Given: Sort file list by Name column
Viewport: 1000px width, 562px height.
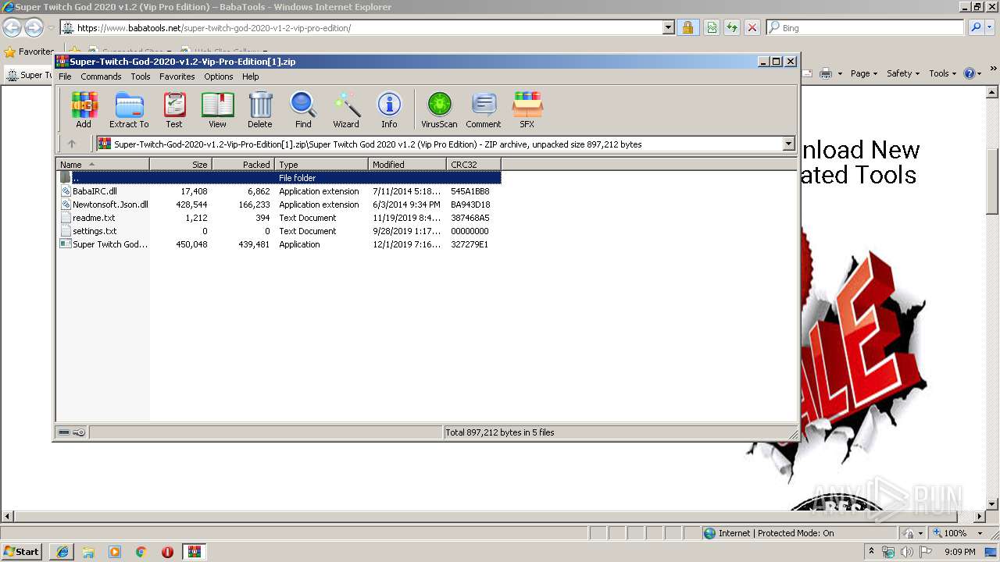Looking at the screenshot, I should click(102, 165).
